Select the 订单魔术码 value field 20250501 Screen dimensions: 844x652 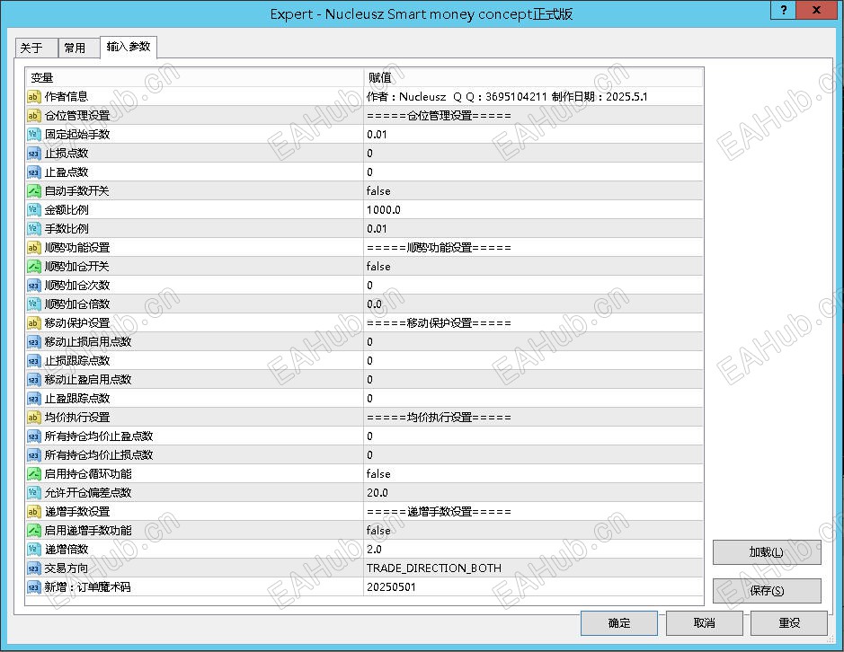(533, 587)
